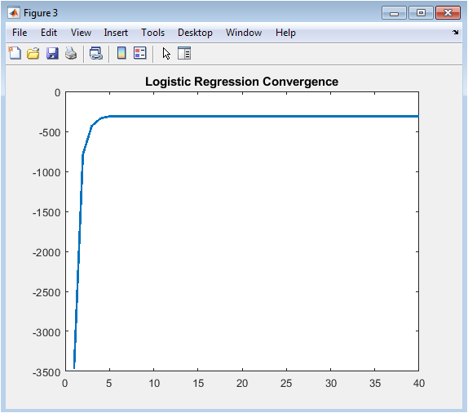Open the View menu

point(81,33)
